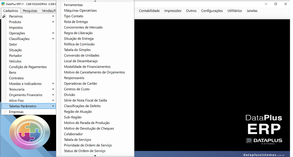Open the Pesquisas menu
293x157 pixels.
[30, 11]
